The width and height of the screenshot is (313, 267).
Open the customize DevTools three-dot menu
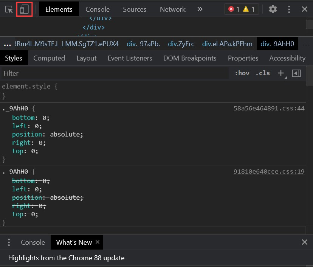click(289, 9)
